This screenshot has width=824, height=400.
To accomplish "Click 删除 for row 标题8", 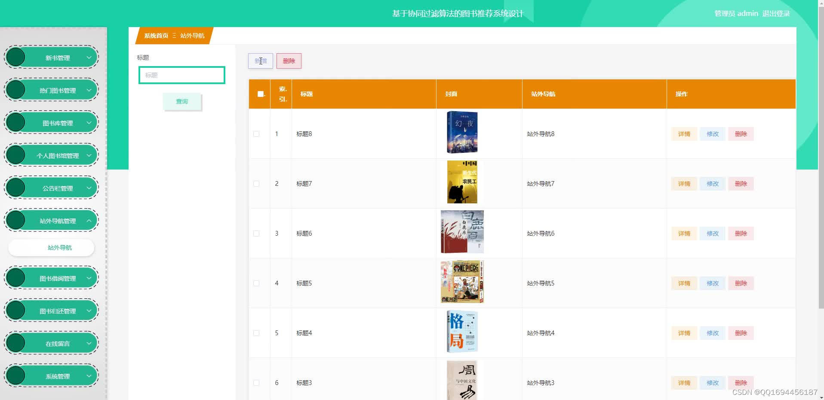I will point(741,134).
